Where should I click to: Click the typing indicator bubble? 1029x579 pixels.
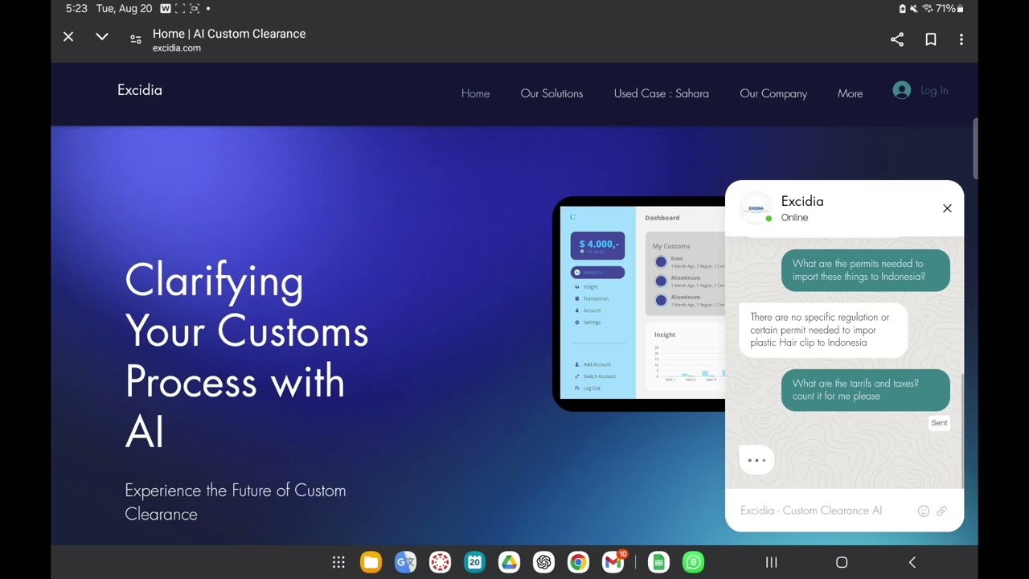coord(756,460)
